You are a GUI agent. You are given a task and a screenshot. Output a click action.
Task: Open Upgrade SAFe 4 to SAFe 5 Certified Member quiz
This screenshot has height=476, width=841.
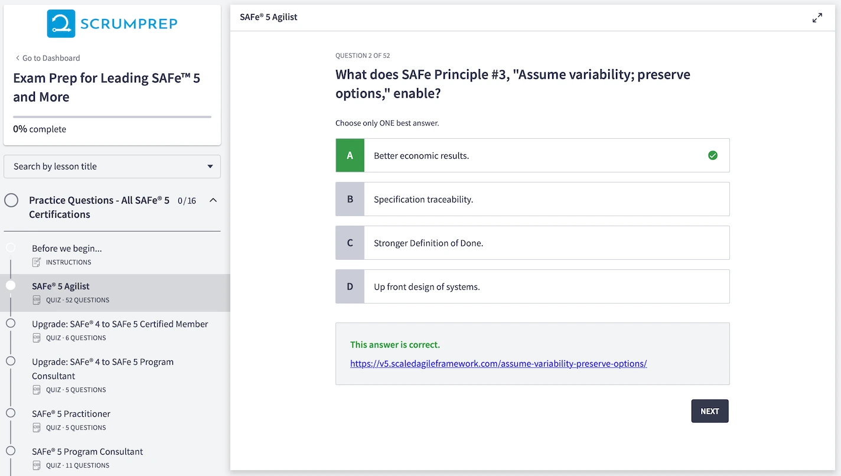[x=120, y=324]
